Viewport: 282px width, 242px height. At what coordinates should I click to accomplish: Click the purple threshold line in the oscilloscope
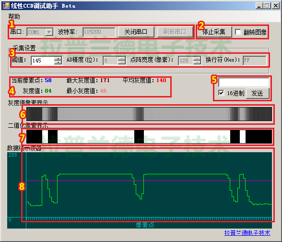tap(149, 181)
